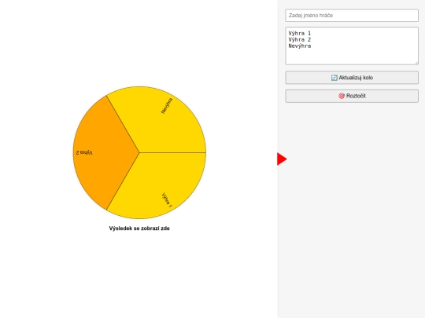Click the Aktualizuj kolo button
The image size is (425, 318).
coord(352,78)
